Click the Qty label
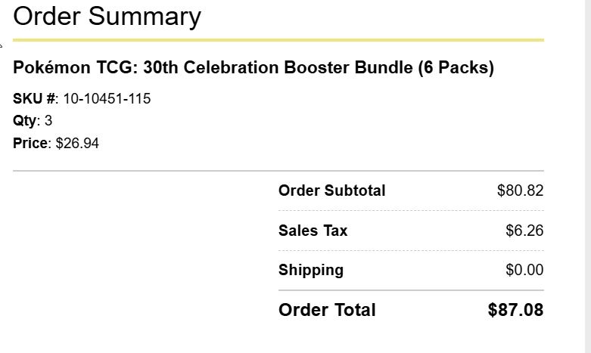 tap(25, 121)
